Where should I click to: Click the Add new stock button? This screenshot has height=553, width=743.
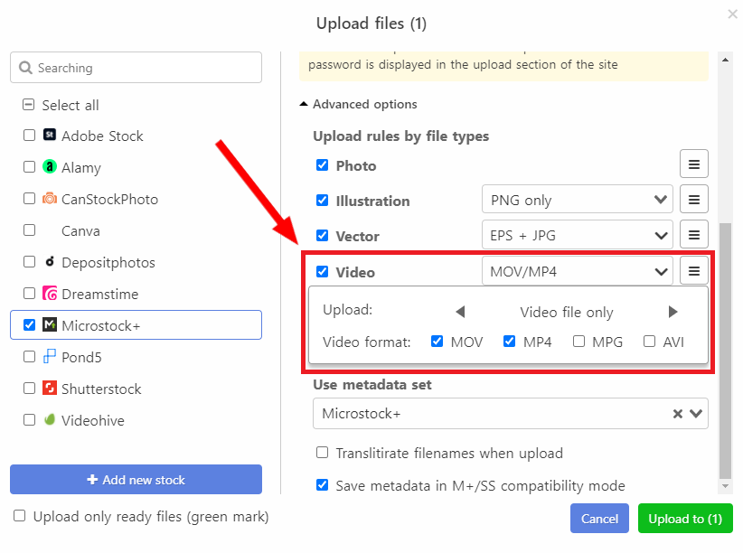click(x=136, y=480)
